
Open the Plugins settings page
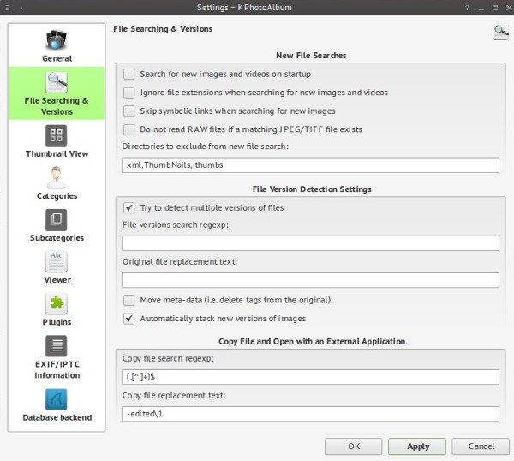(x=57, y=309)
